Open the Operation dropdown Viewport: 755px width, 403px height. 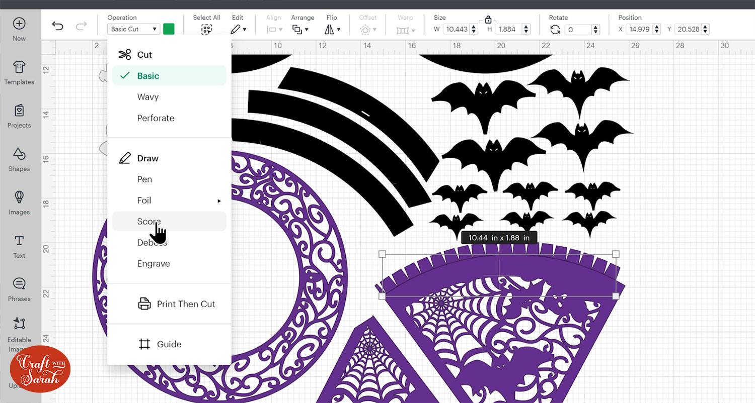tap(133, 29)
